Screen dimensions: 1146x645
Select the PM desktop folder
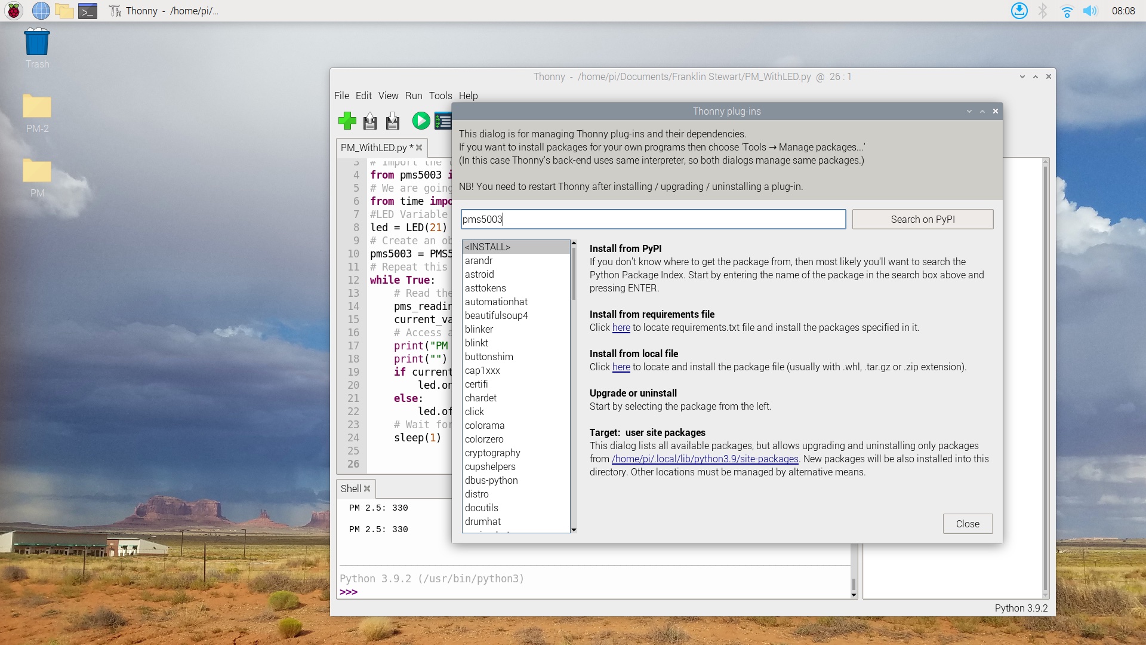coord(37,178)
